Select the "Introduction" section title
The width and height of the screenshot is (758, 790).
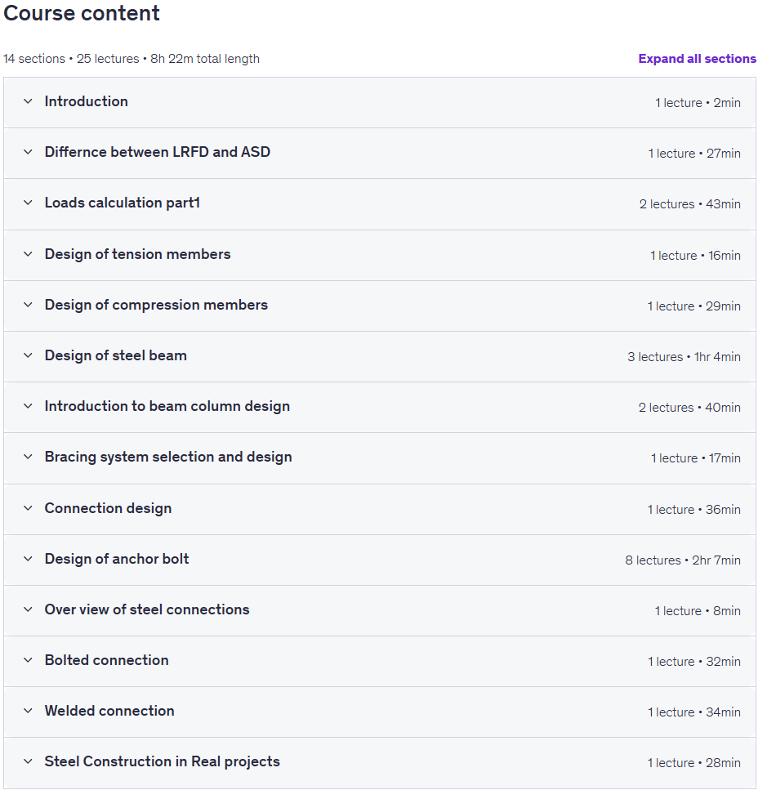click(x=86, y=101)
